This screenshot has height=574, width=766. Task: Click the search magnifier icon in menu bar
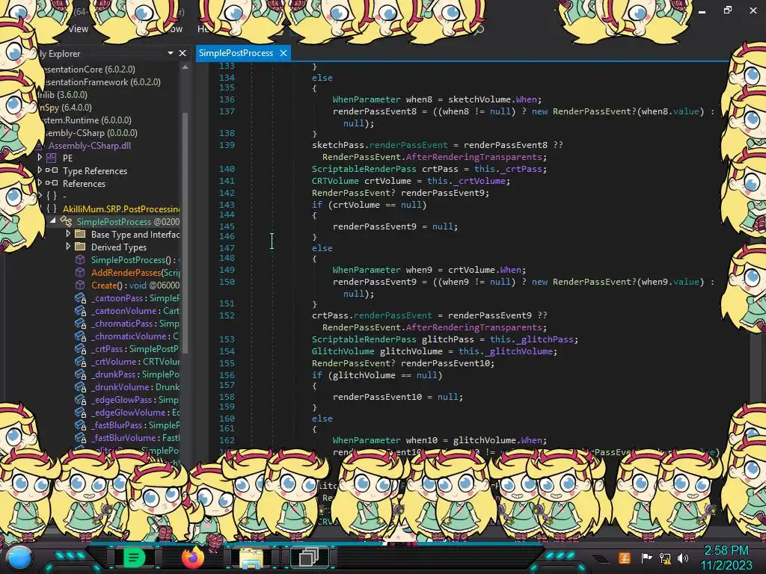click(479, 30)
